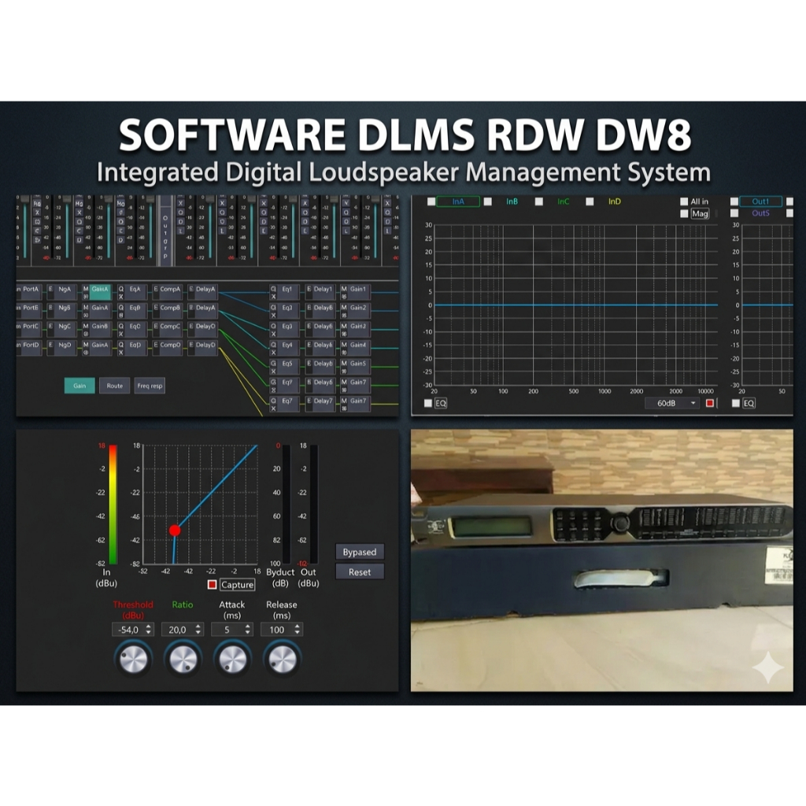Switch to the Route view
This screenshot has width=806, height=806.
[115, 386]
